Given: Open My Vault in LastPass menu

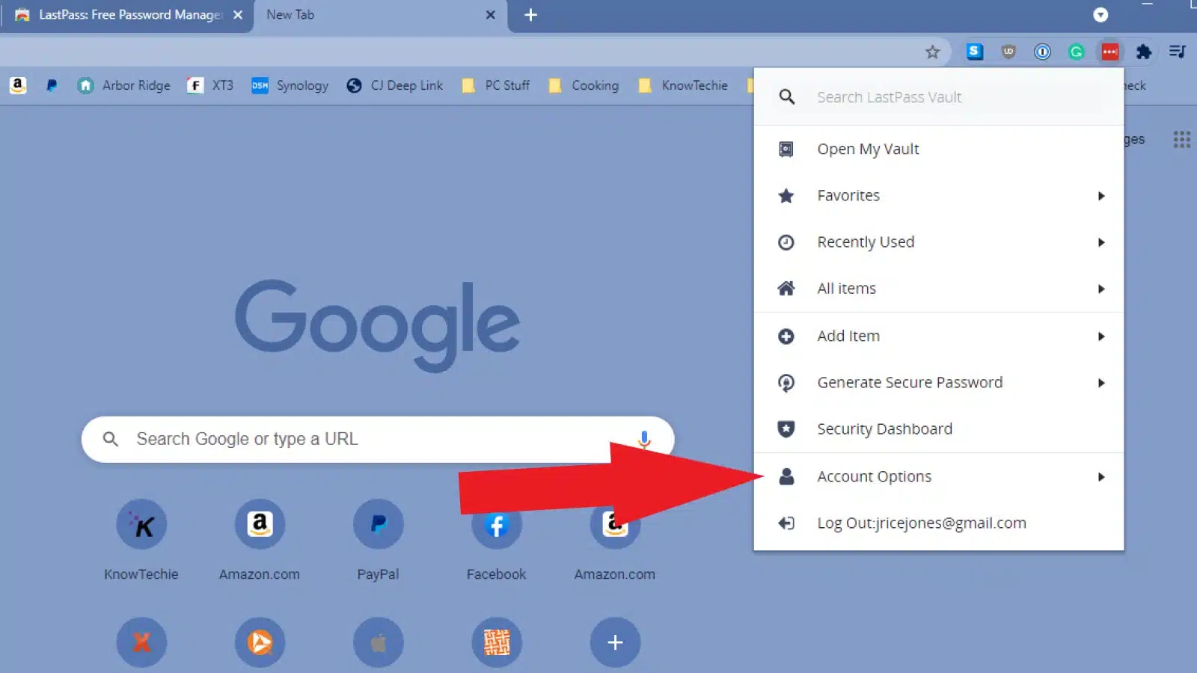Looking at the screenshot, I should (x=868, y=149).
